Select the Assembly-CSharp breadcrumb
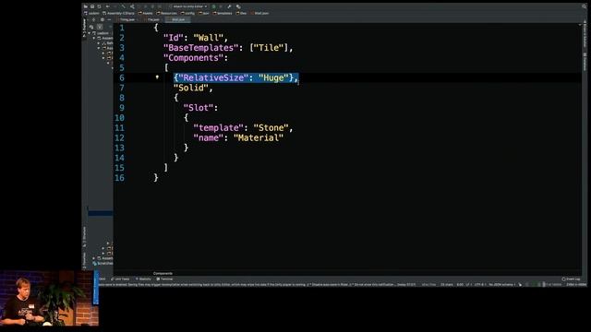 click(x=119, y=13)
